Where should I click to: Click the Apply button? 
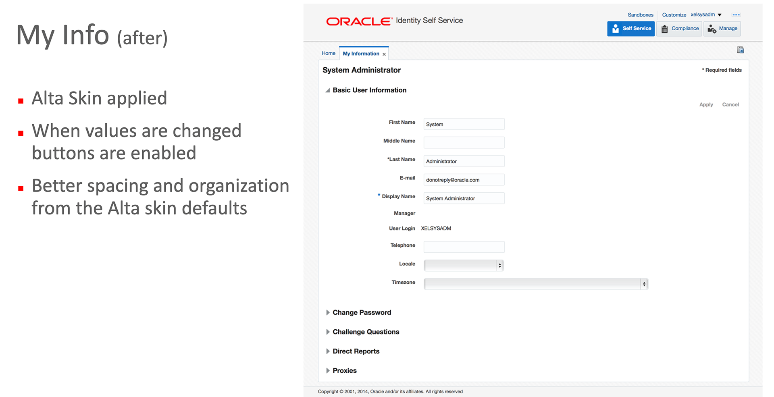(x=706, y=105)
